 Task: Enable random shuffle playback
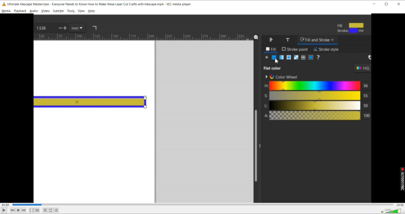tap(56, 210)
